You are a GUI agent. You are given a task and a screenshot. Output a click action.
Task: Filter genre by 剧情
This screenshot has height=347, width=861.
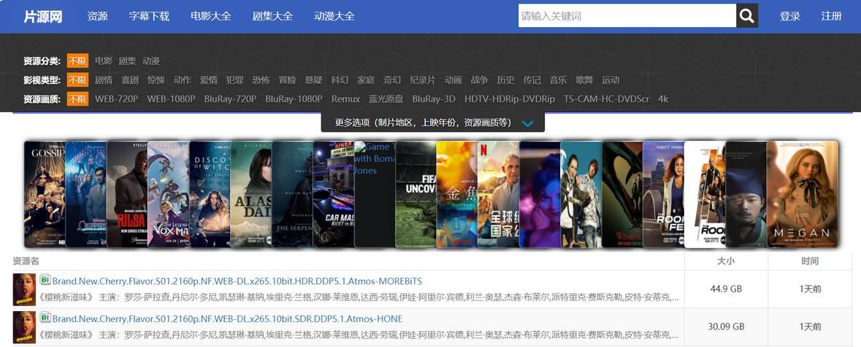tap(104, 80)
